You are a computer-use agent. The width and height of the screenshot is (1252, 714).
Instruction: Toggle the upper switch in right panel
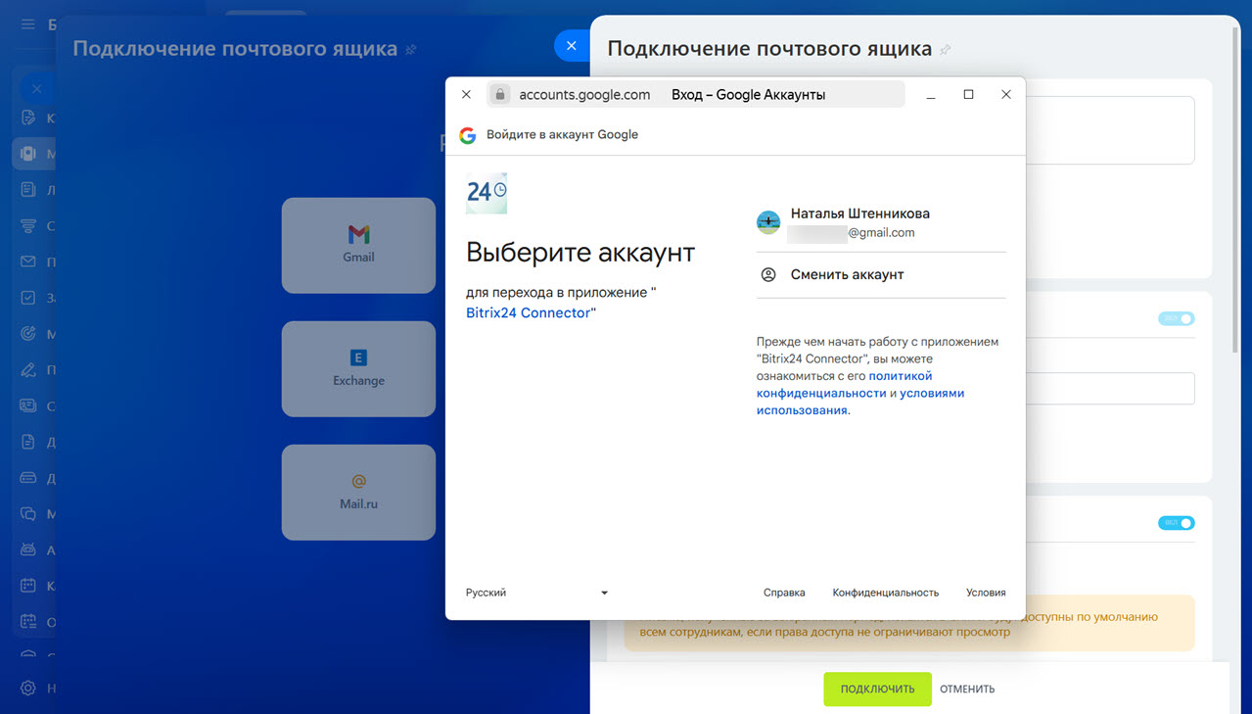[1176, 318]
